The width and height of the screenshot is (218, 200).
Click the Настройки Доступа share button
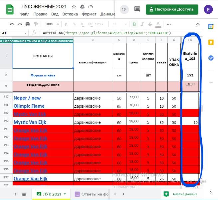click(172, 9)
